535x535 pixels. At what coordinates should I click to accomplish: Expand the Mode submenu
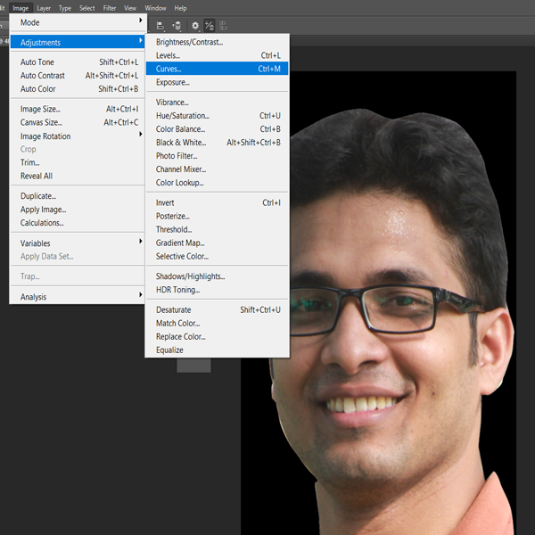pyautogui.click(x=78, y=22)
